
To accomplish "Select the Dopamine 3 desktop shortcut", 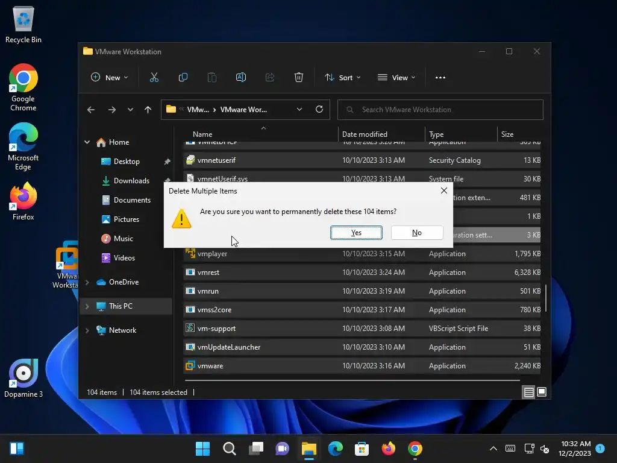I will pos(23,379).
